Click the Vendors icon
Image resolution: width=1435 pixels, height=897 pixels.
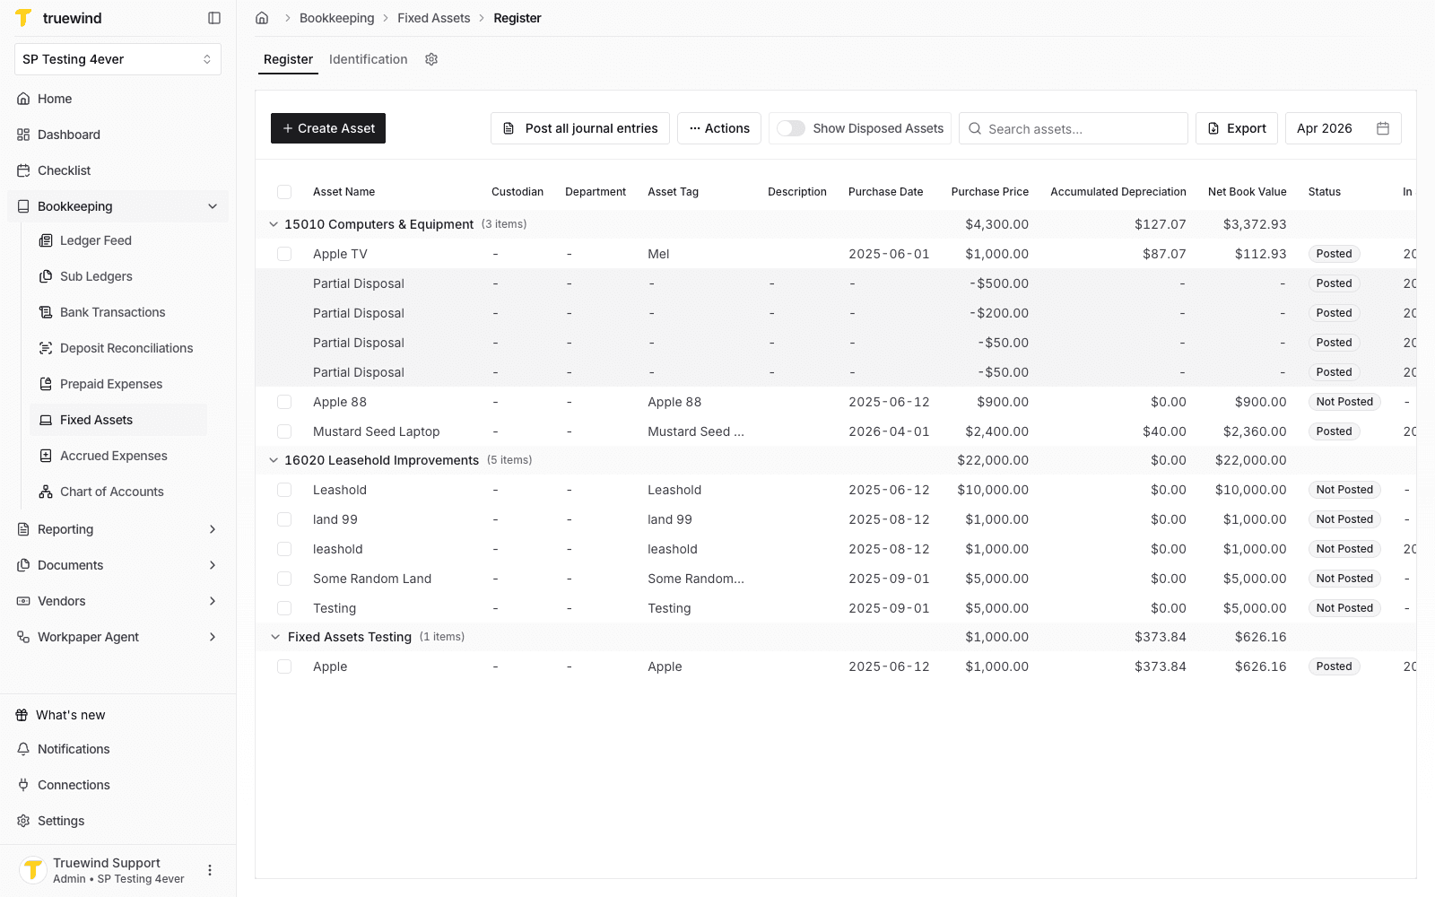tap(23, 601)
